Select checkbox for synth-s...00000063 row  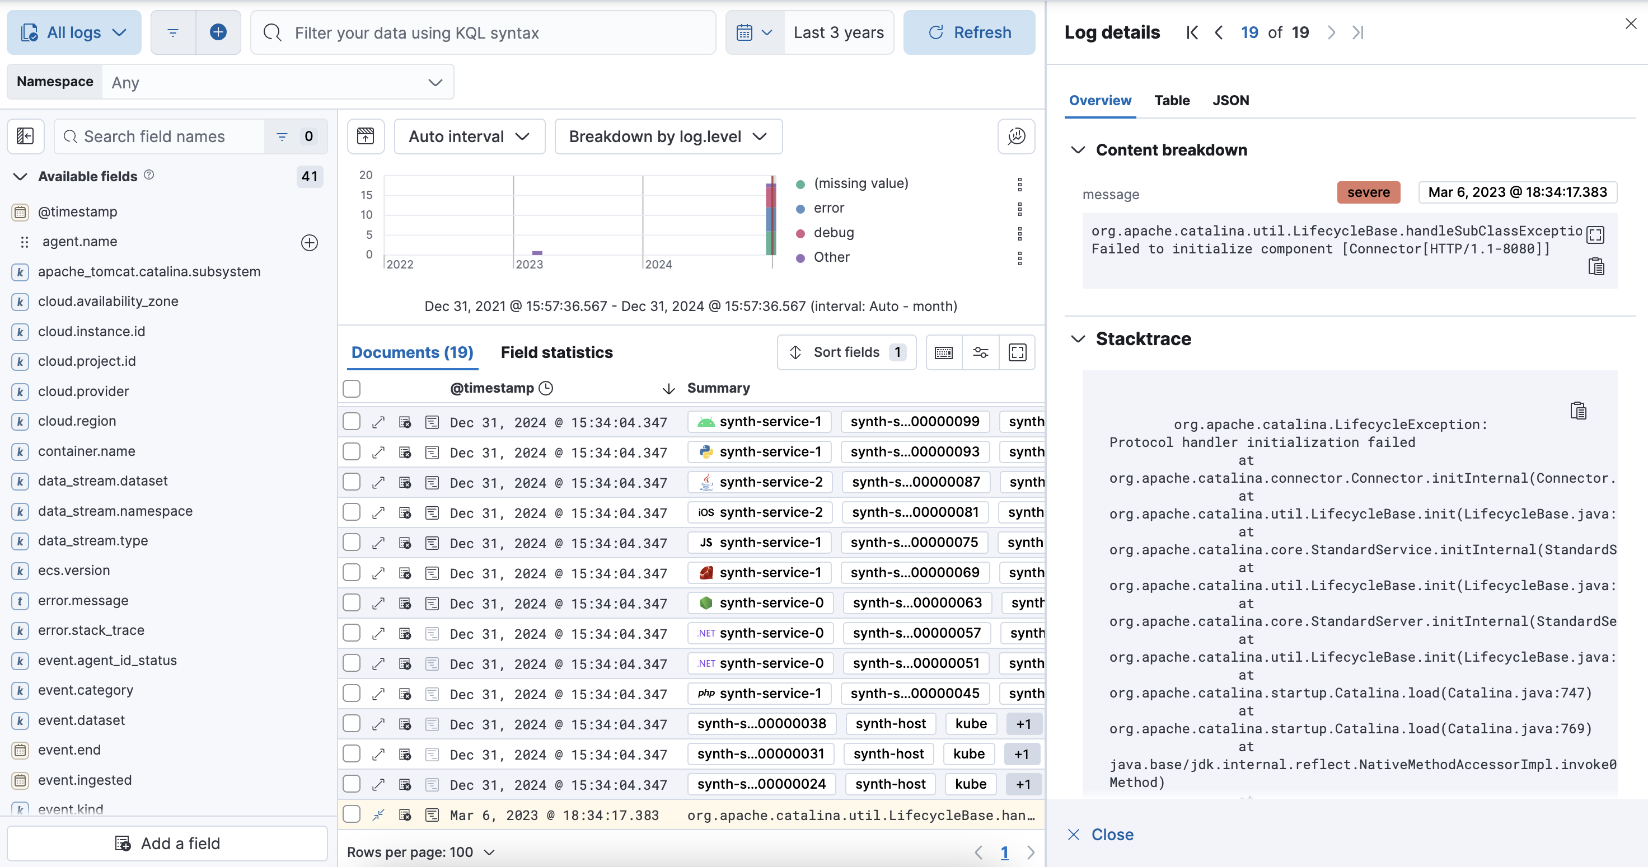click(x=351, y=602)
